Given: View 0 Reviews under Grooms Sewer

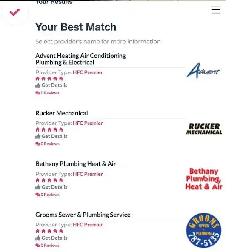Looking at the screenshot, I should 47,245.
